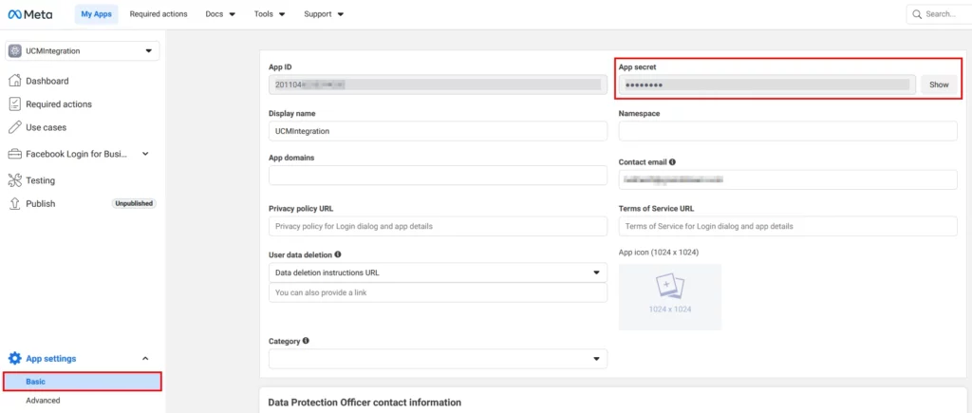Click the App settings label
972x413 pixels.
coord(51,359)
